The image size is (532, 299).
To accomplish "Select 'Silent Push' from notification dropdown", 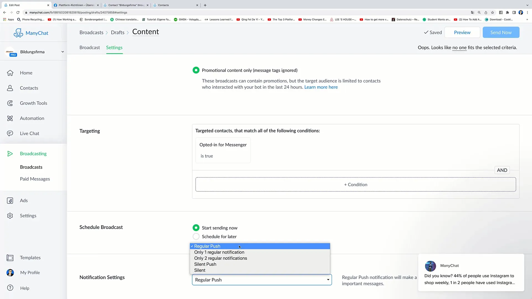I will coord(205,264).
